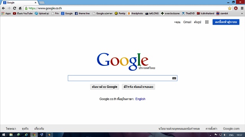245x137 pixels.
Task: Click the blue ลงชื่อเข้าสู่ระบบ sign-in button
Action: click(226, 22)
